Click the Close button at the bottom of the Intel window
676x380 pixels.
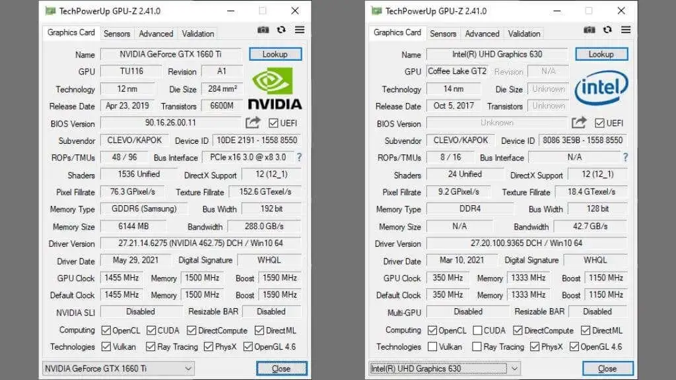tap(608, 369)
